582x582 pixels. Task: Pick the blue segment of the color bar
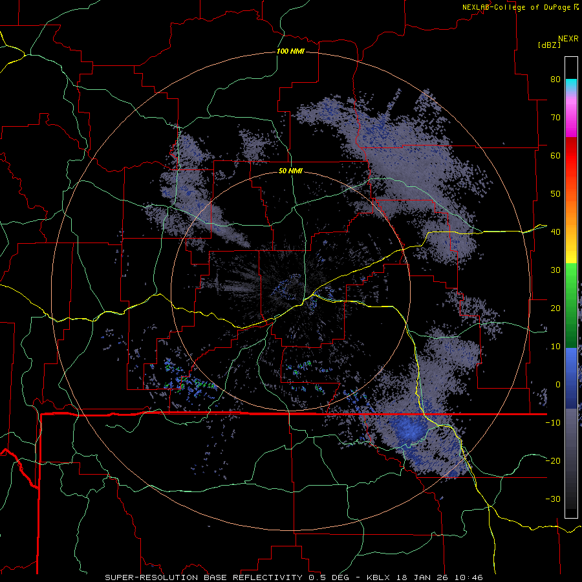click(571, 378)
